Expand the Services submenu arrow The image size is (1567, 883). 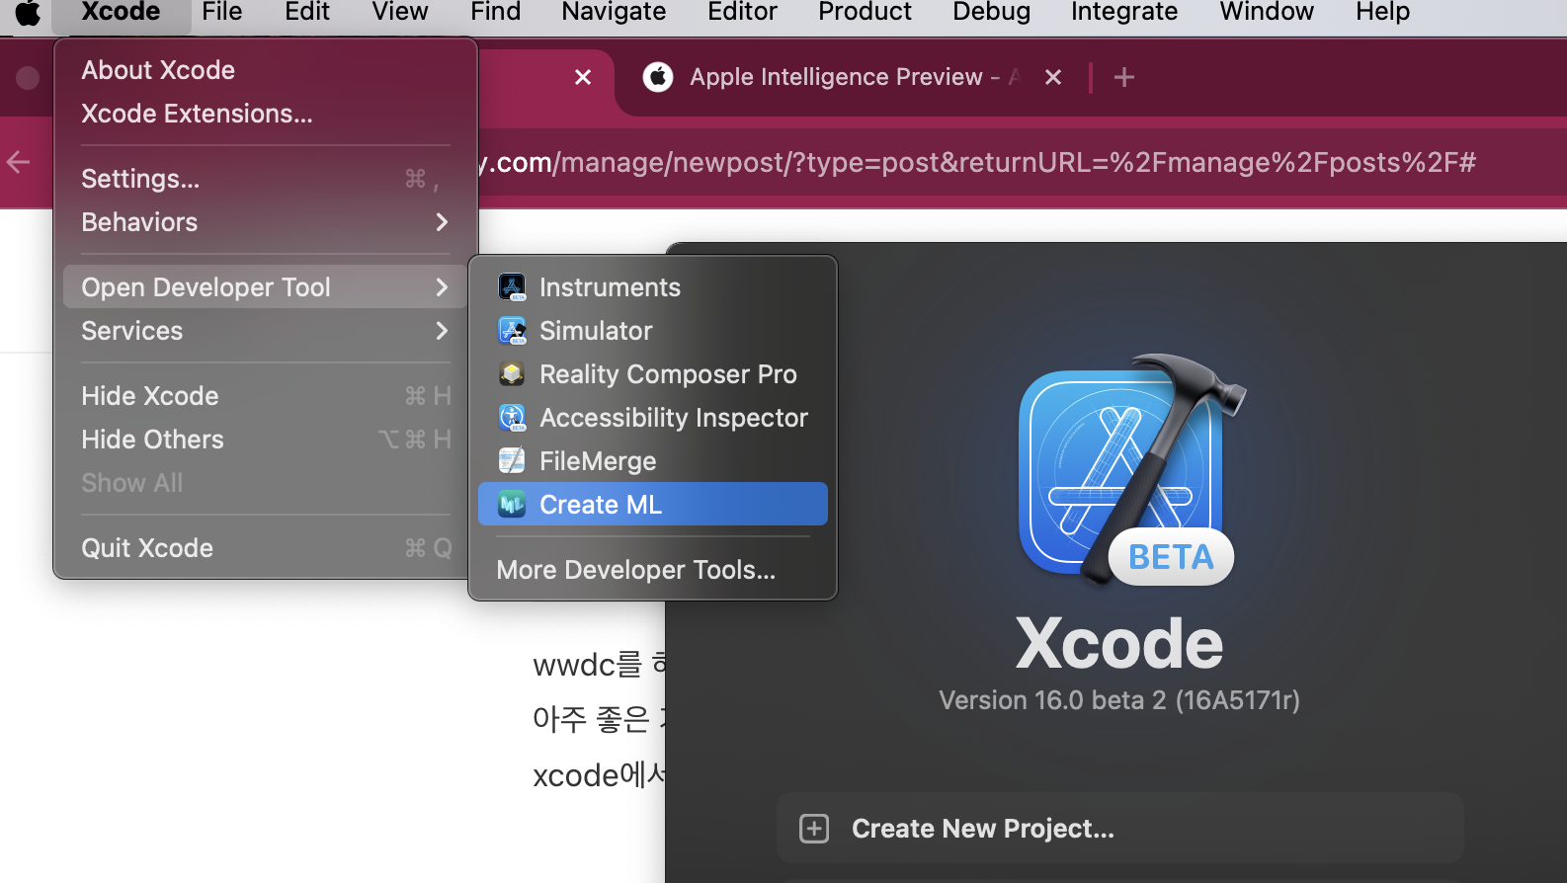[x=442, y=331]
